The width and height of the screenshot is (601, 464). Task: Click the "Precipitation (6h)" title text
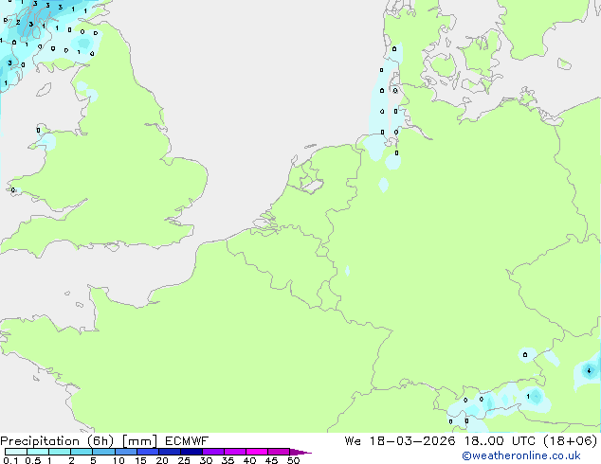tap(57, 441)
